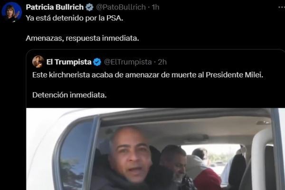Click the verified badge beside Patricia Bullrich
This screenshot has width=285, height=190.
pos(89,7)
